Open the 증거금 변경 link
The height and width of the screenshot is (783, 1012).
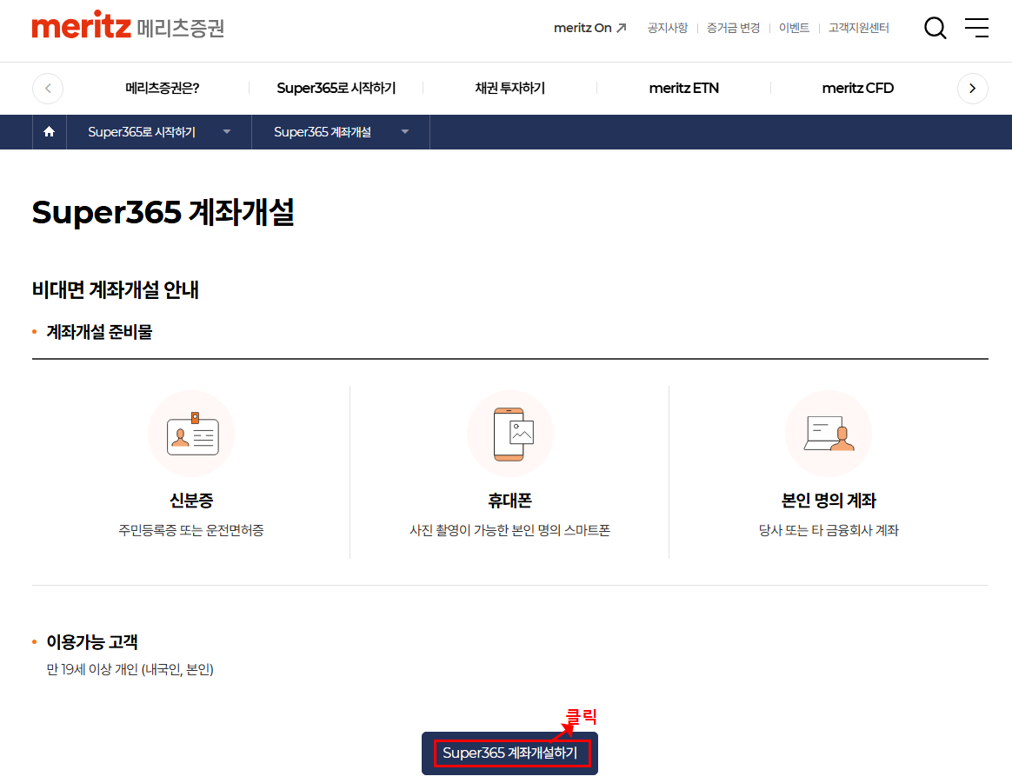733,28
